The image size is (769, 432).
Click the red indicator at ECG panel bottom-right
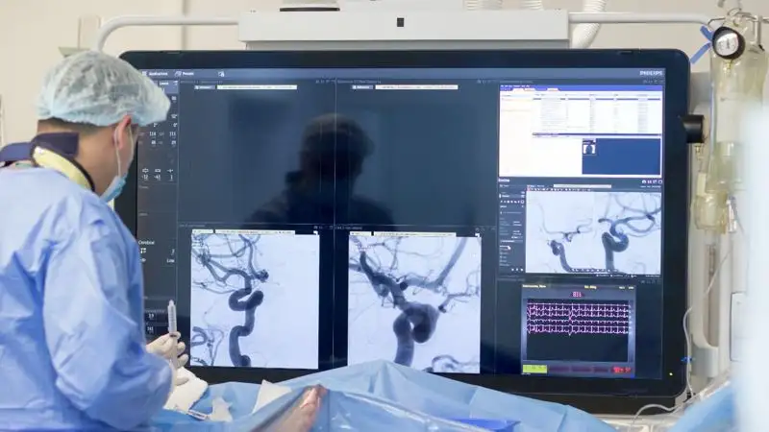pos(622,369)
